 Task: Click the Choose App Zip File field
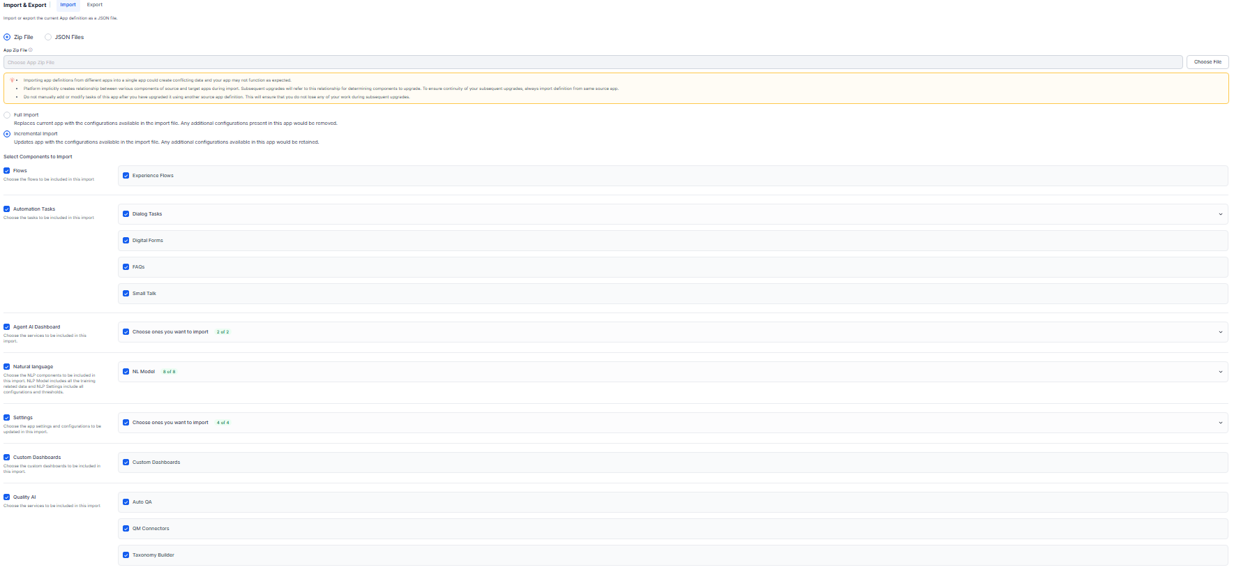592,62
